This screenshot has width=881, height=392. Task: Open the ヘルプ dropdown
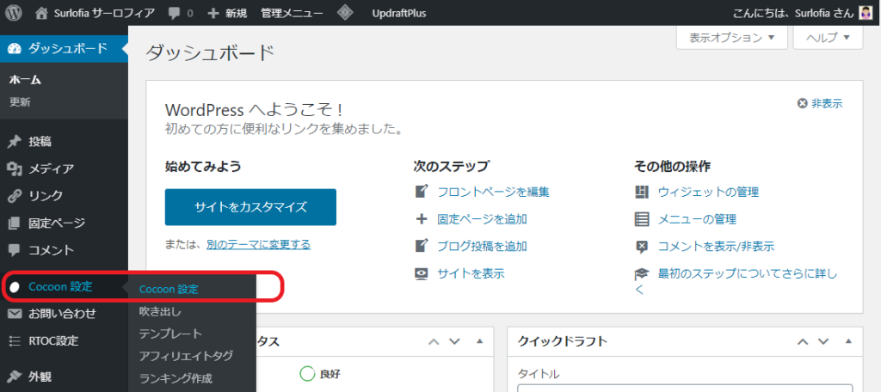click(828, 38)
